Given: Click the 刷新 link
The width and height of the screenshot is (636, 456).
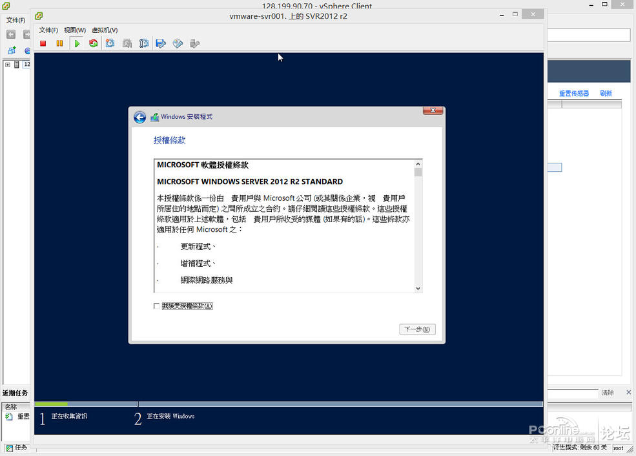Looking at the screenshot, I should pyautogui.click(x=606, y=93).
